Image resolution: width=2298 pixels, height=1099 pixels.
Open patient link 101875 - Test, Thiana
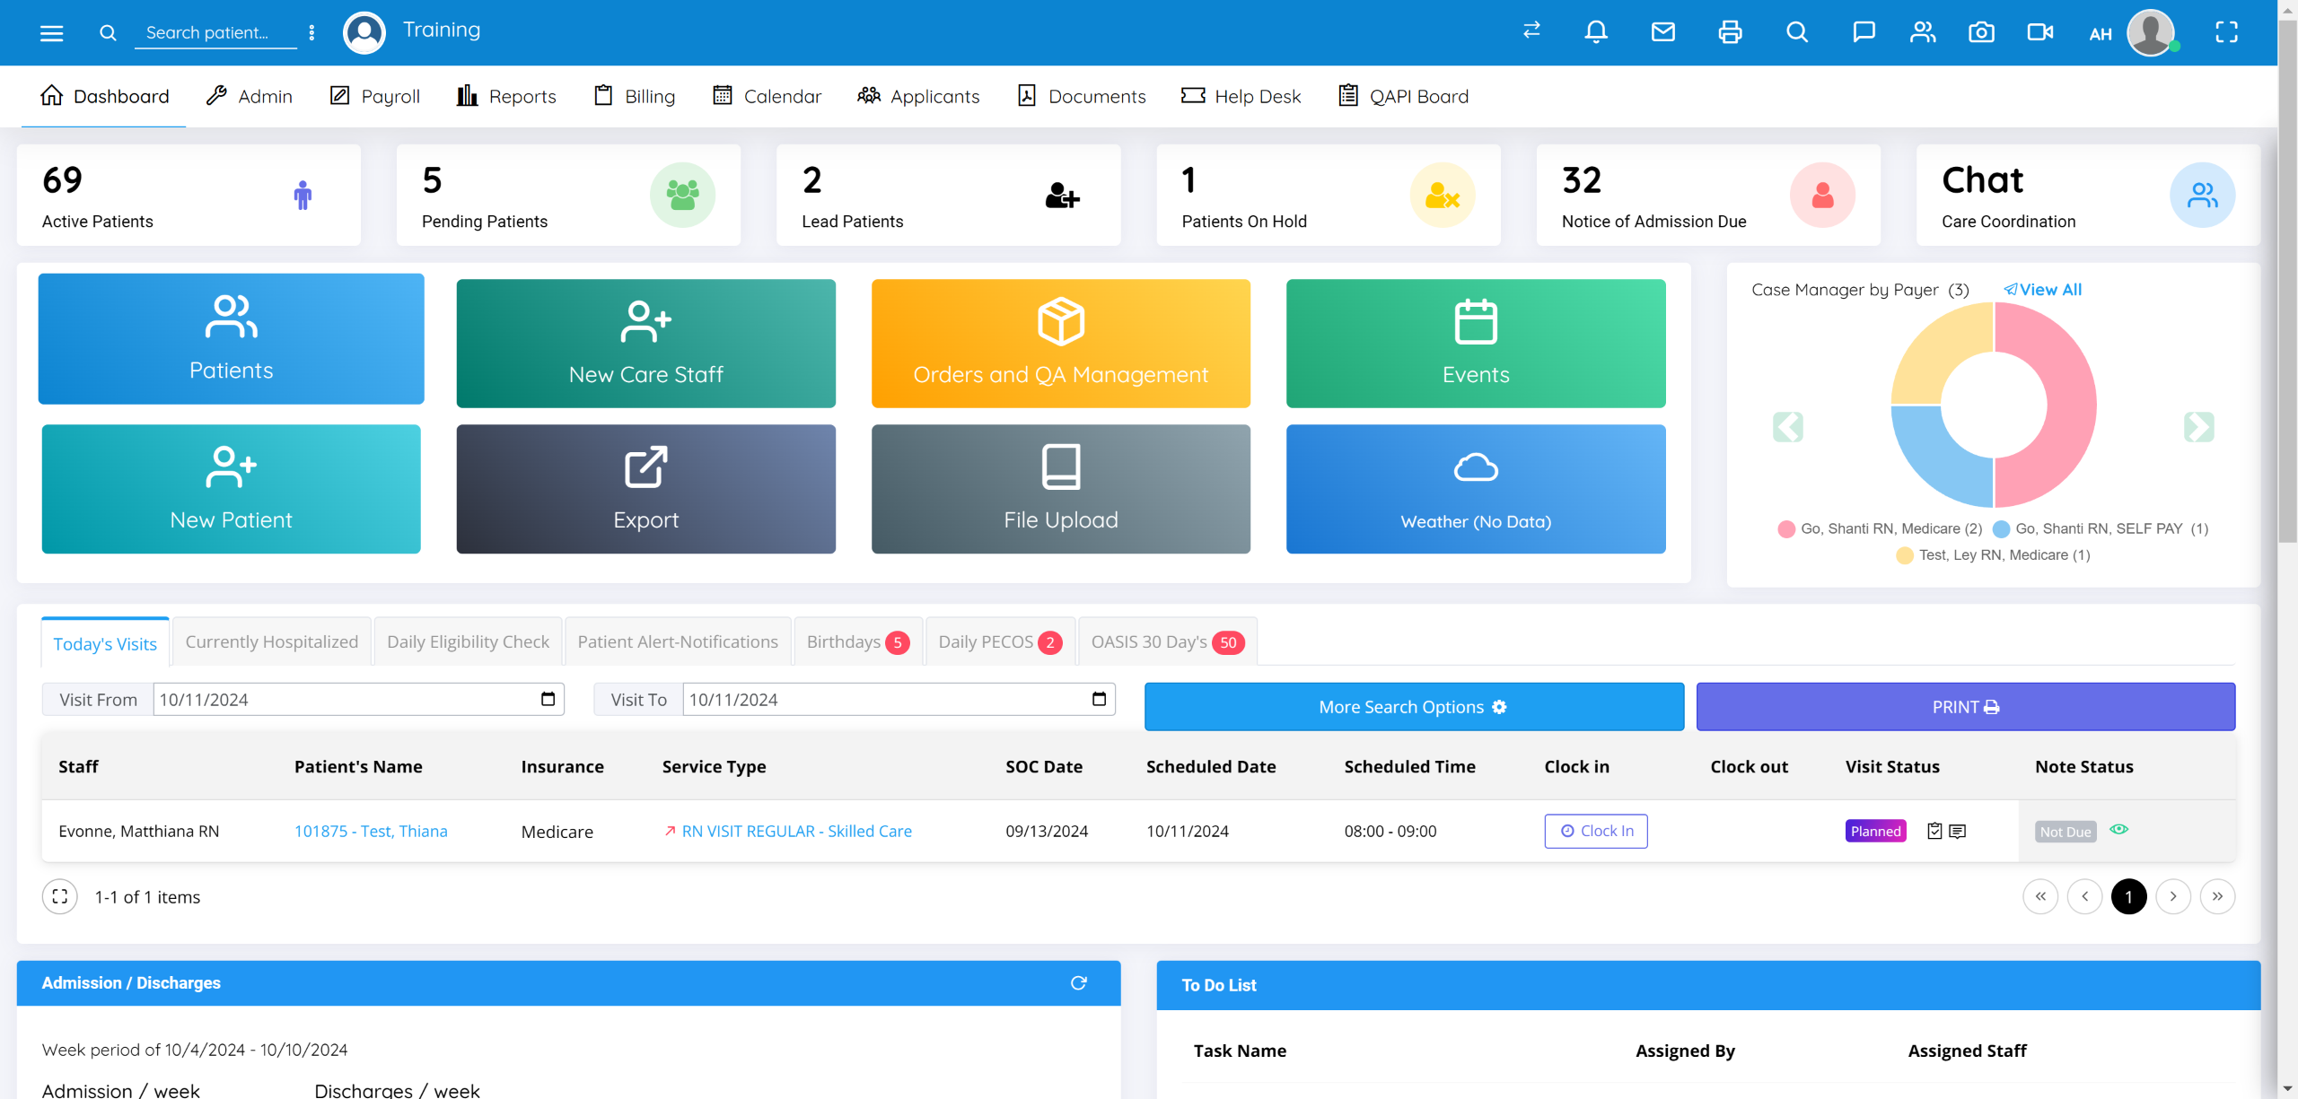tap(371, 831)
